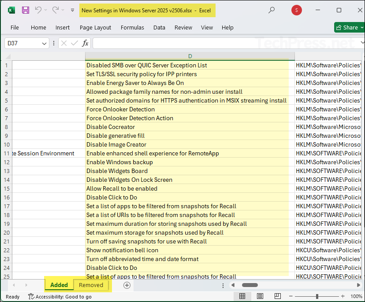This screenshot has width=365, height=302.
Task: Open the Customize Quick Access Toolbar dropdown
Action: coord(72,10)
